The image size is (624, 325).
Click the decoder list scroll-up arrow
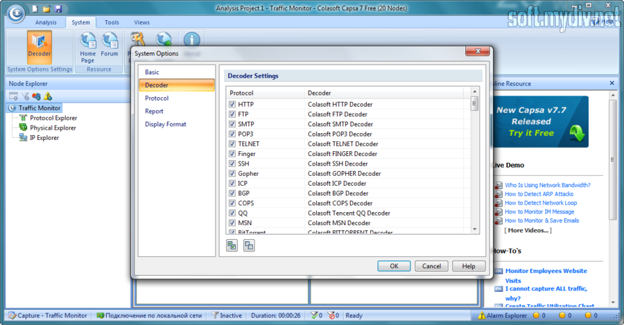[474, 92]
